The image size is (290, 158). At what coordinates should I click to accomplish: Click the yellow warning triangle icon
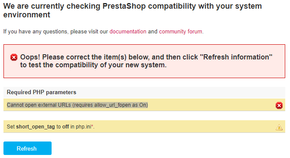tap(279, 127)
